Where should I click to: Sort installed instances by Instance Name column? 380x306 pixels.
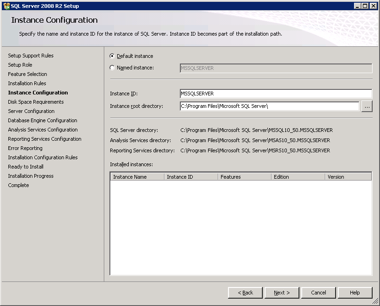point(138,177)
